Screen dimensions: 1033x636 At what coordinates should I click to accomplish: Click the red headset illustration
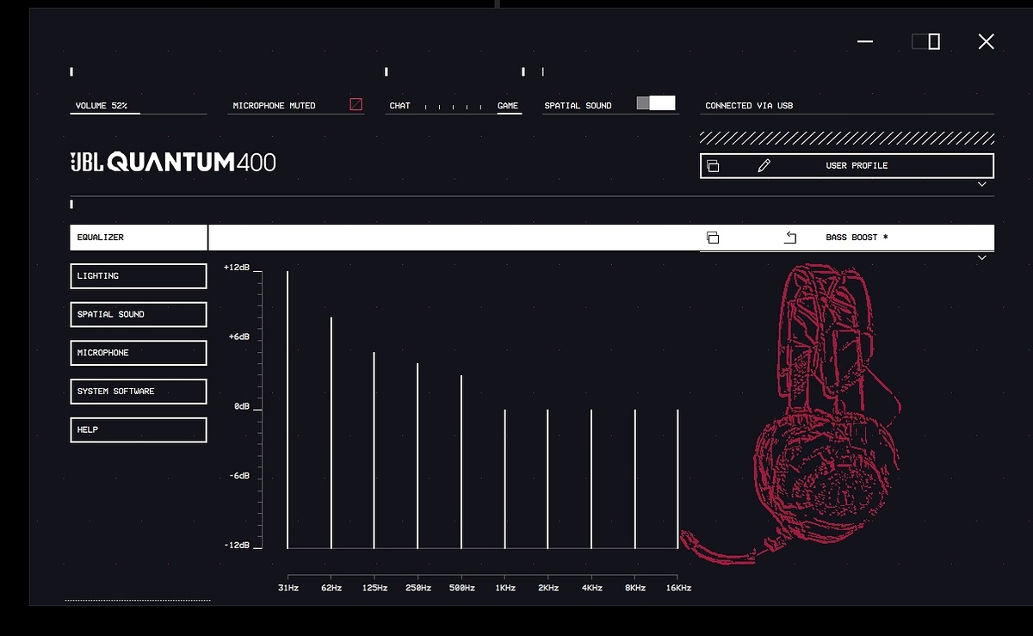point(792,413)
